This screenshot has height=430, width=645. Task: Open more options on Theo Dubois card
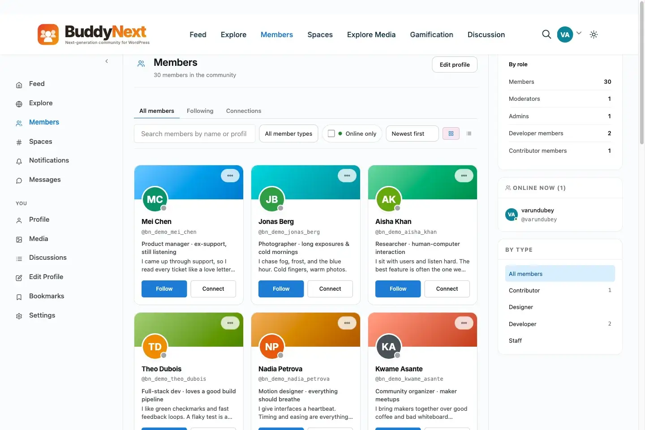[x=230, y=323]
